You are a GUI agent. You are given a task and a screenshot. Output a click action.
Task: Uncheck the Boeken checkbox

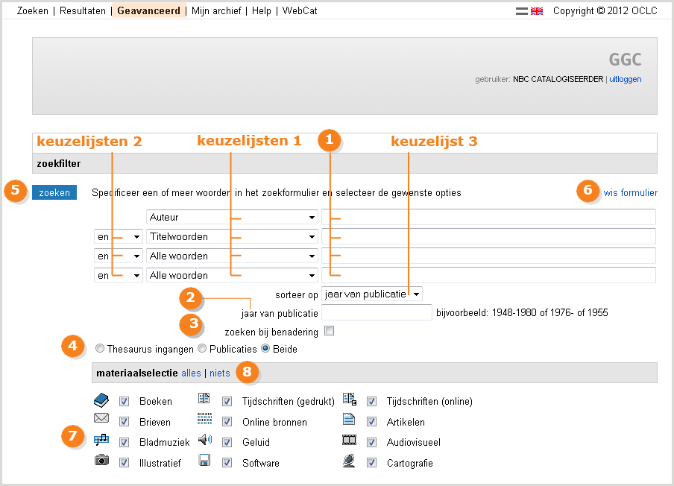[x=125, y=401]
